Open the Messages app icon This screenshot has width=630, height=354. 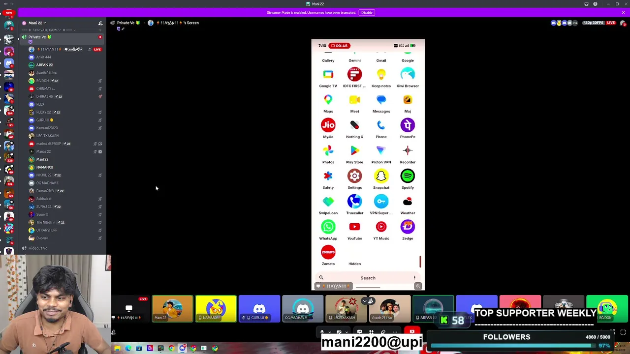click(x=381, y=99)
